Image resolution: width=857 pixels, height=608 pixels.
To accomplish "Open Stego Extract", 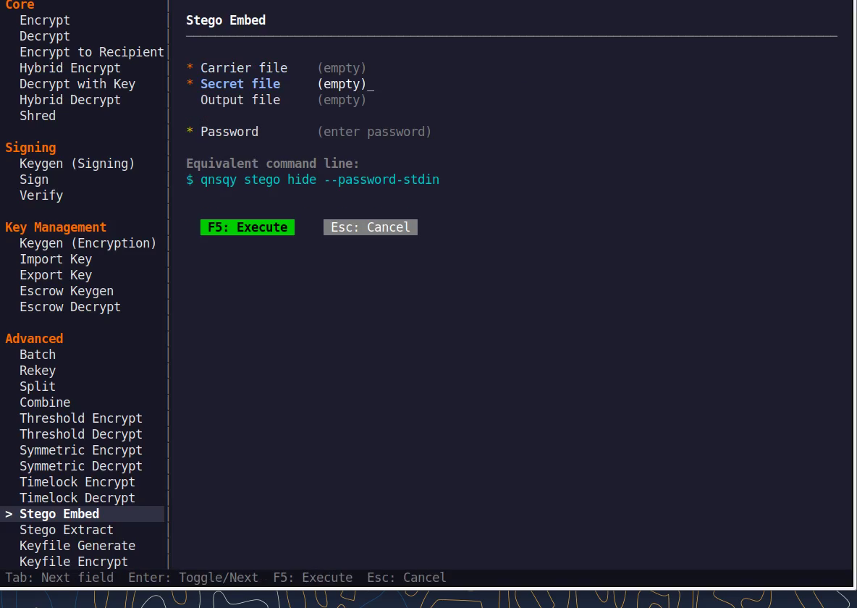I will pos(67,529).
